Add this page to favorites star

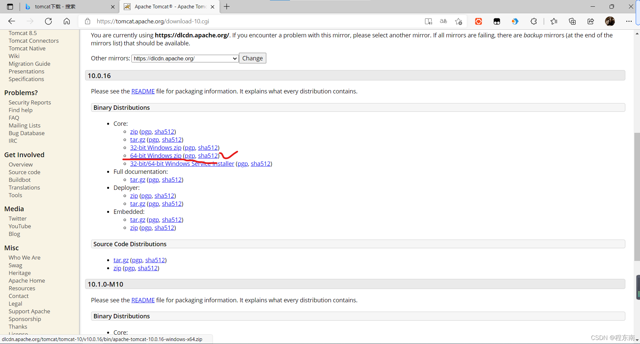[x=458, y=21]
